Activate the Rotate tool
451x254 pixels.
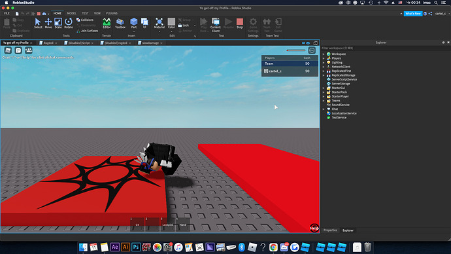(69, 23)
